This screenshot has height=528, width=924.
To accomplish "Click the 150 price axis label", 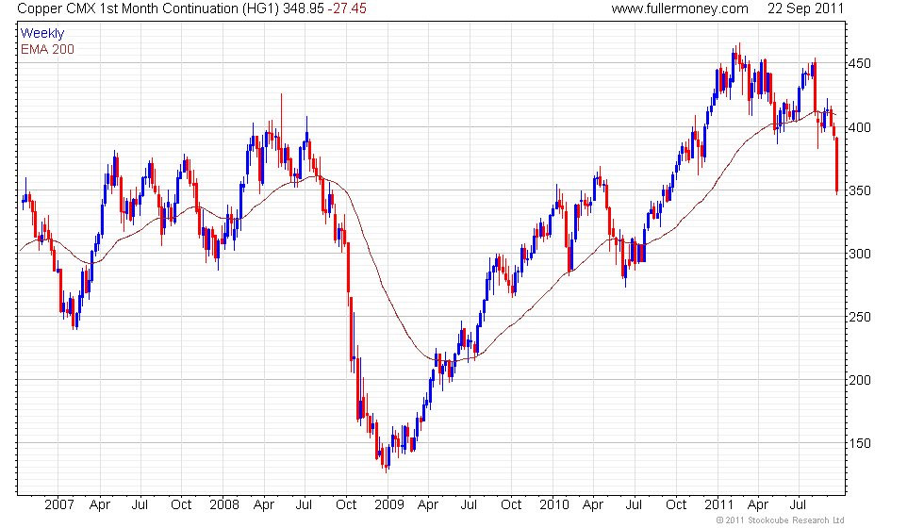I will click(860, 444).
